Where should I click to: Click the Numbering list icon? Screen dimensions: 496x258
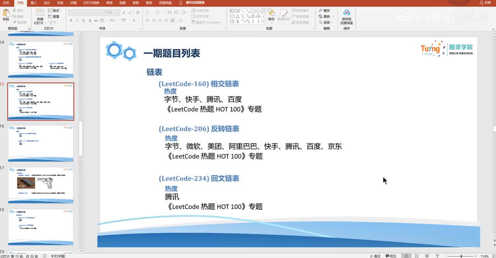click(x=158, y=12)
